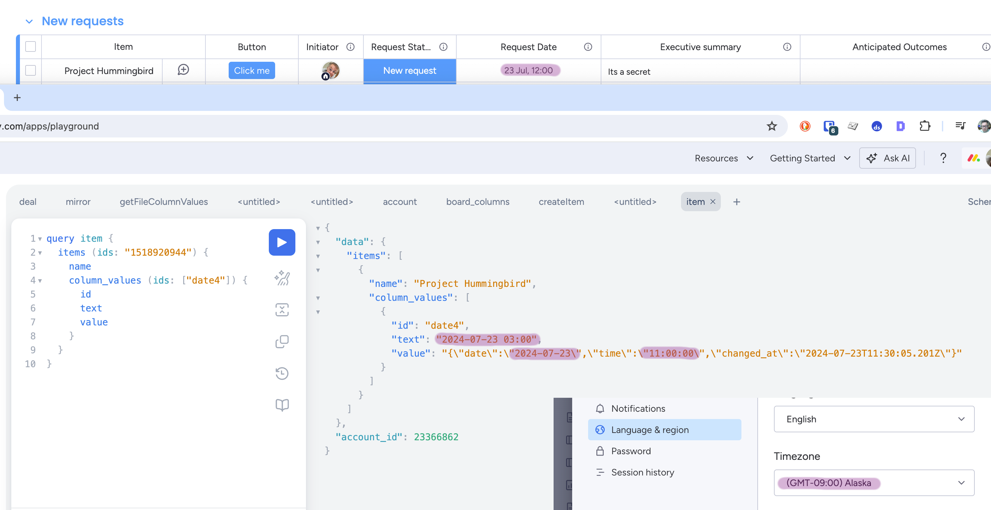
Task: Click the New requests group title
Action: click(x=83, y=21)
